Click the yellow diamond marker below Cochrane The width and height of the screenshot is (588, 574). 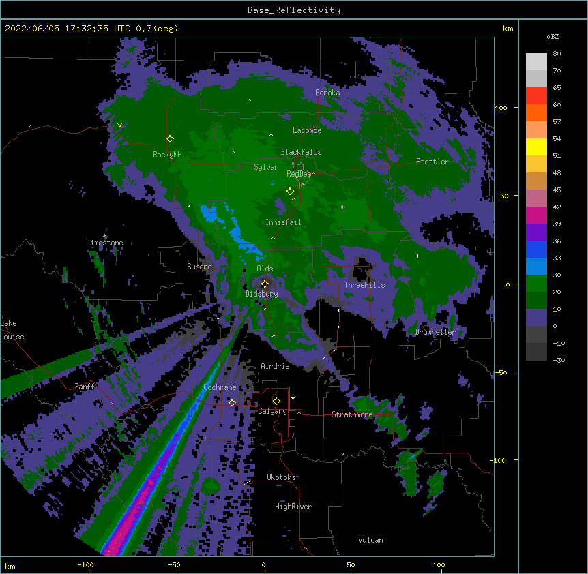click(232, 402)
